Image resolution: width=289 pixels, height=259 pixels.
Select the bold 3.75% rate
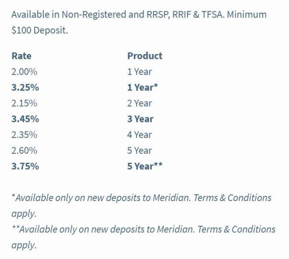(x=25, y=166)
